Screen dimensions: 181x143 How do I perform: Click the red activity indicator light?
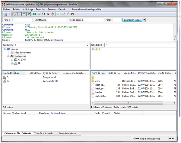pyautogui.click(x=173, y=138)
